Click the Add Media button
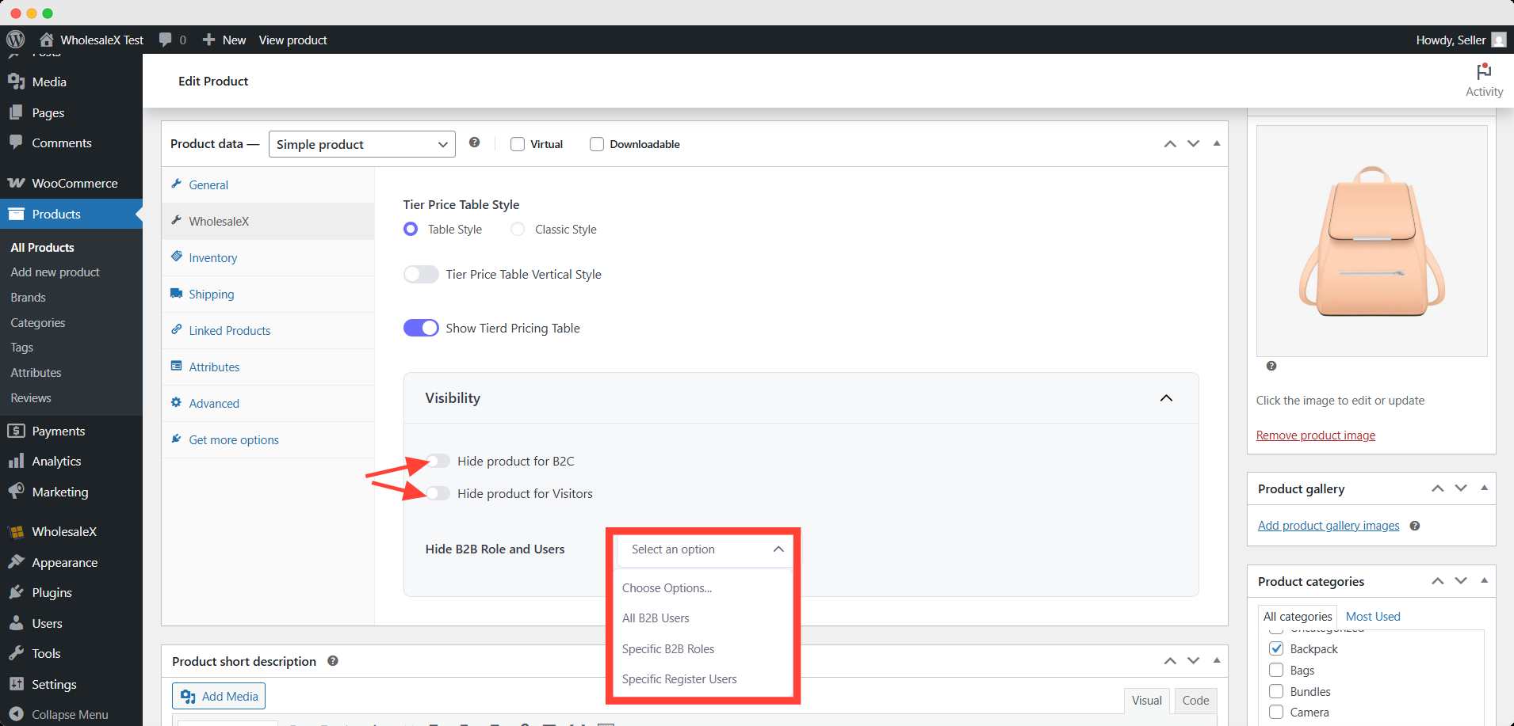This screenshot has width=1514, height=726. [219, 696]
